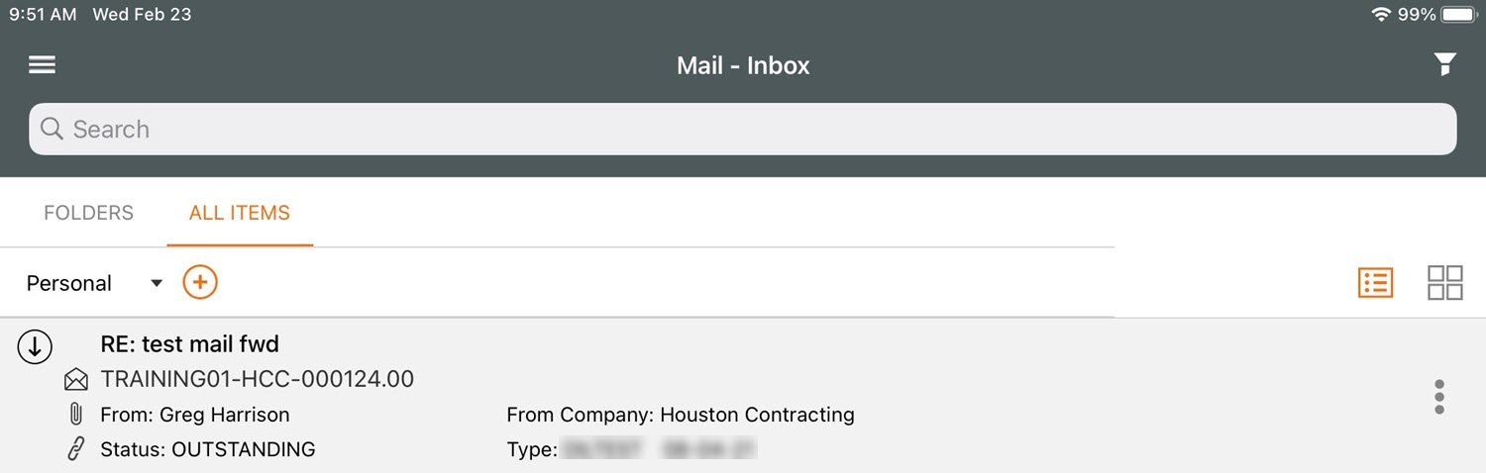
Task: Open the "RE: test mail fwd" message
Action: pyautogui.click(x=190, y=344)
